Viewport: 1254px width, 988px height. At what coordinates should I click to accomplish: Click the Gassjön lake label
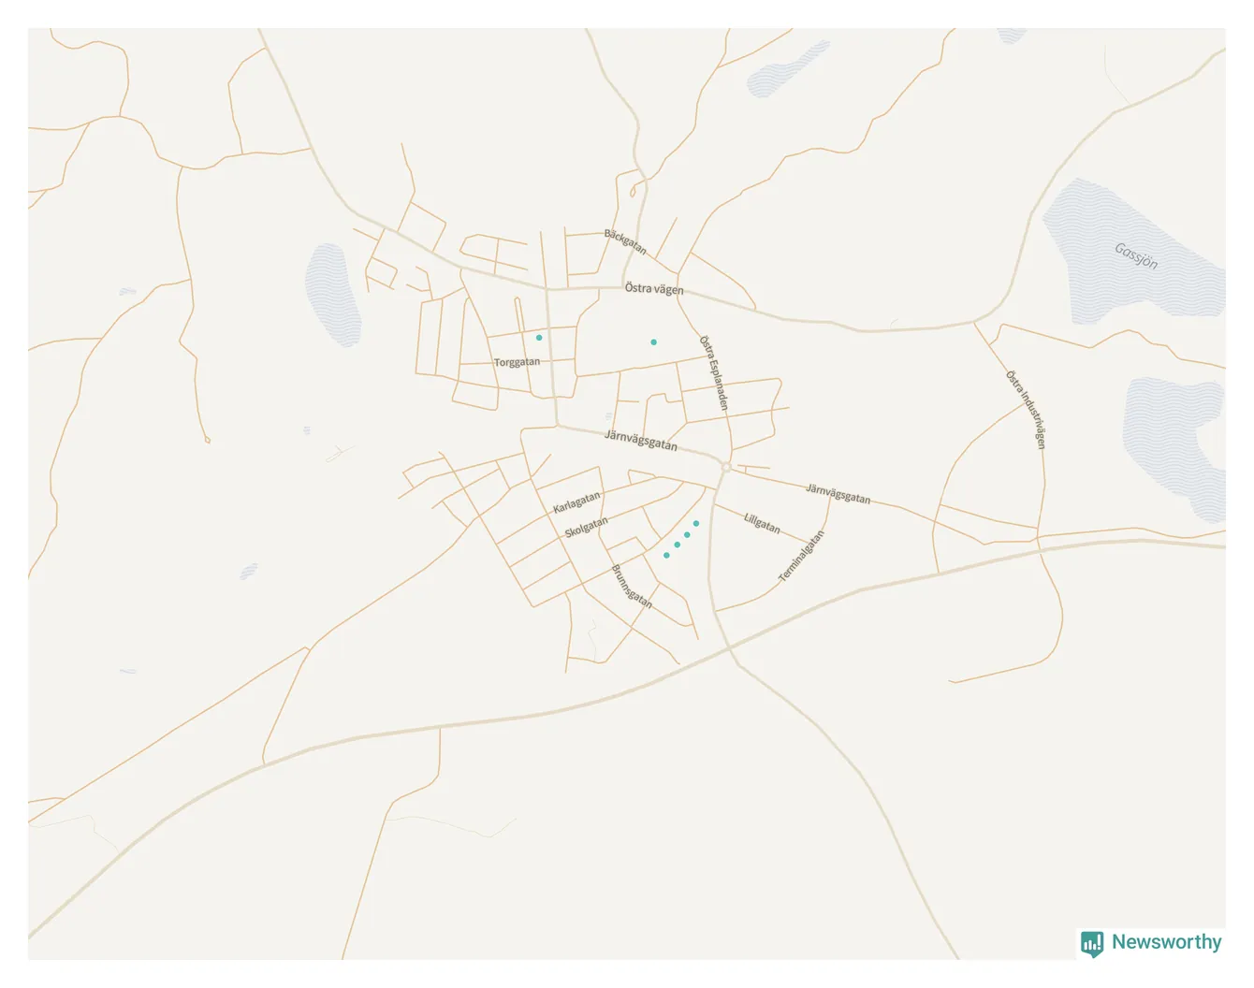tap(1136, 255)
